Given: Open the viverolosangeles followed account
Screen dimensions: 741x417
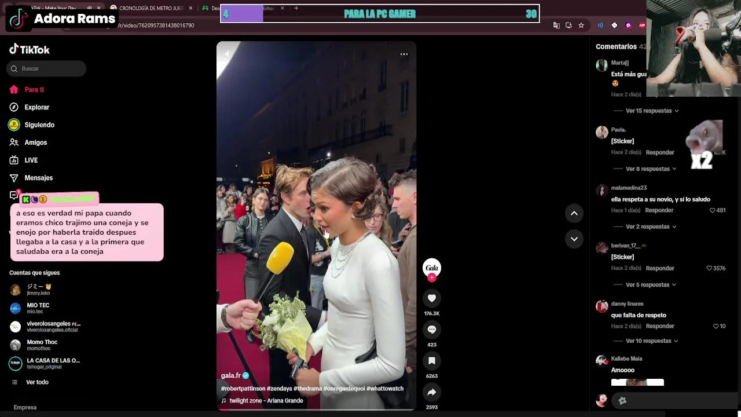Looking at the screenshot, I should 45,327.
